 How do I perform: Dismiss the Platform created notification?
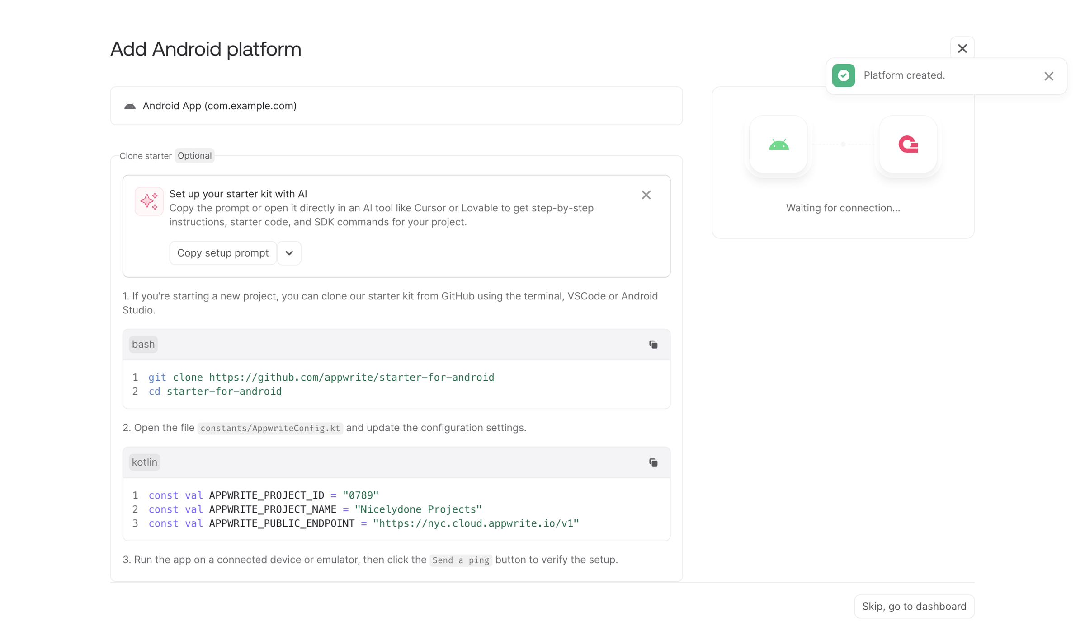[x=1049, y=76]
